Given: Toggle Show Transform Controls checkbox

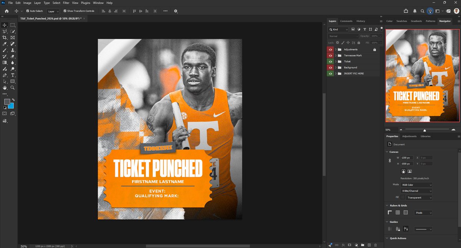Looking at the screenshot, I should [65, 11].
